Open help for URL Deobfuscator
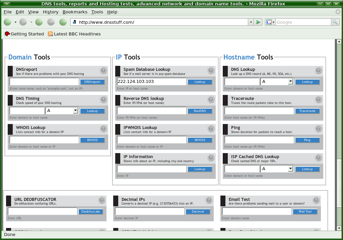 (x=101, y=200)
